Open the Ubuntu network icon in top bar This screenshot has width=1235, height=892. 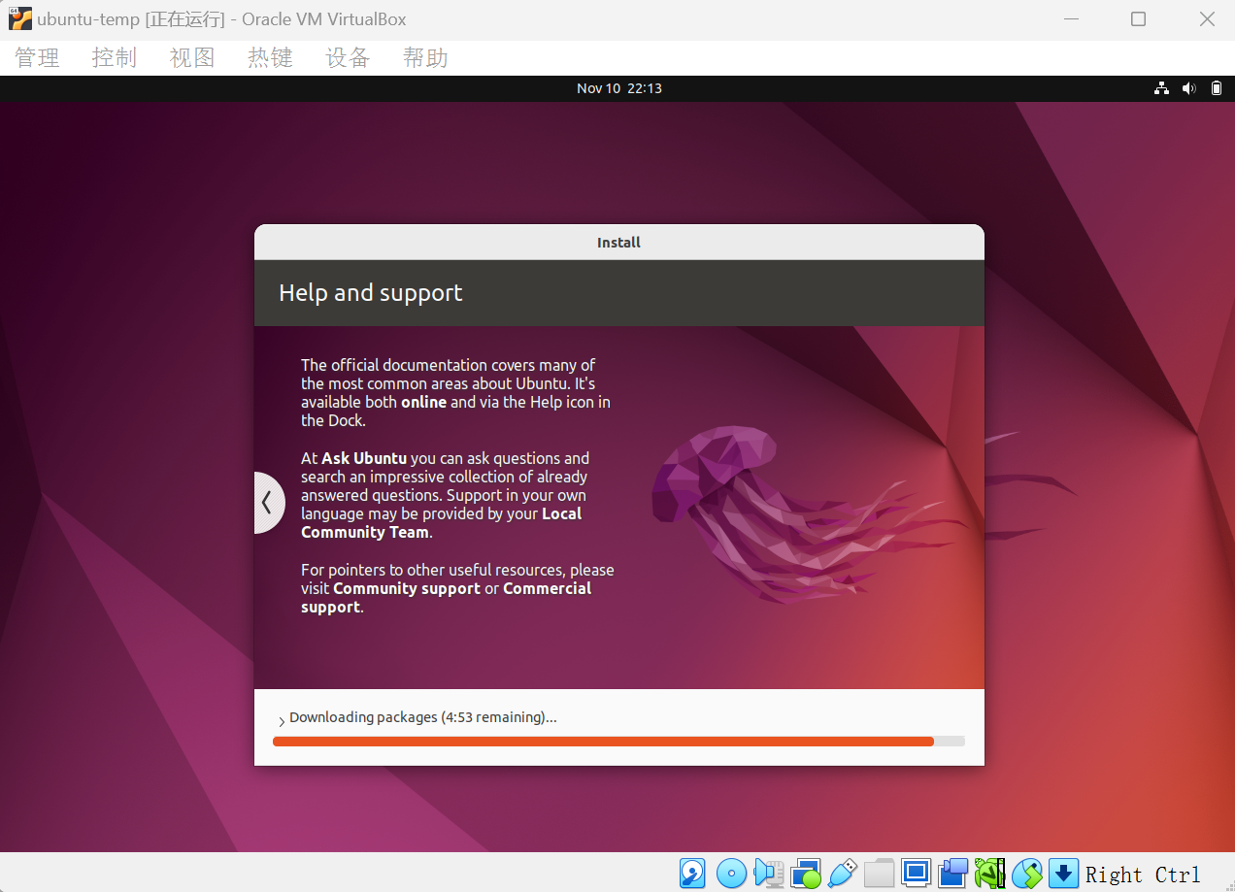1161,88
